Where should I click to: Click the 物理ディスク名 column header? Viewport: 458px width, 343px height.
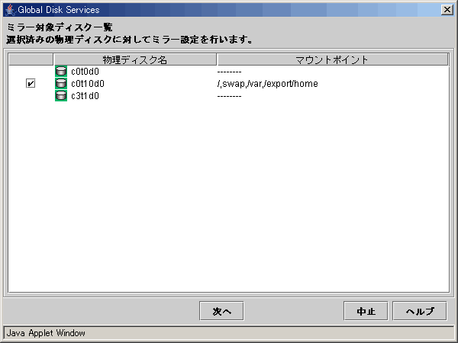135,59
